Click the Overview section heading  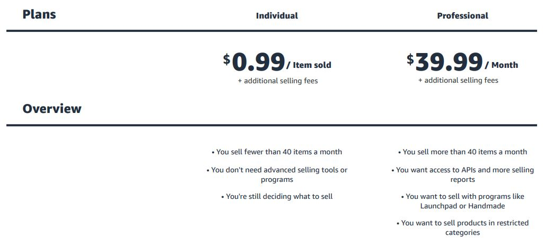52,109
